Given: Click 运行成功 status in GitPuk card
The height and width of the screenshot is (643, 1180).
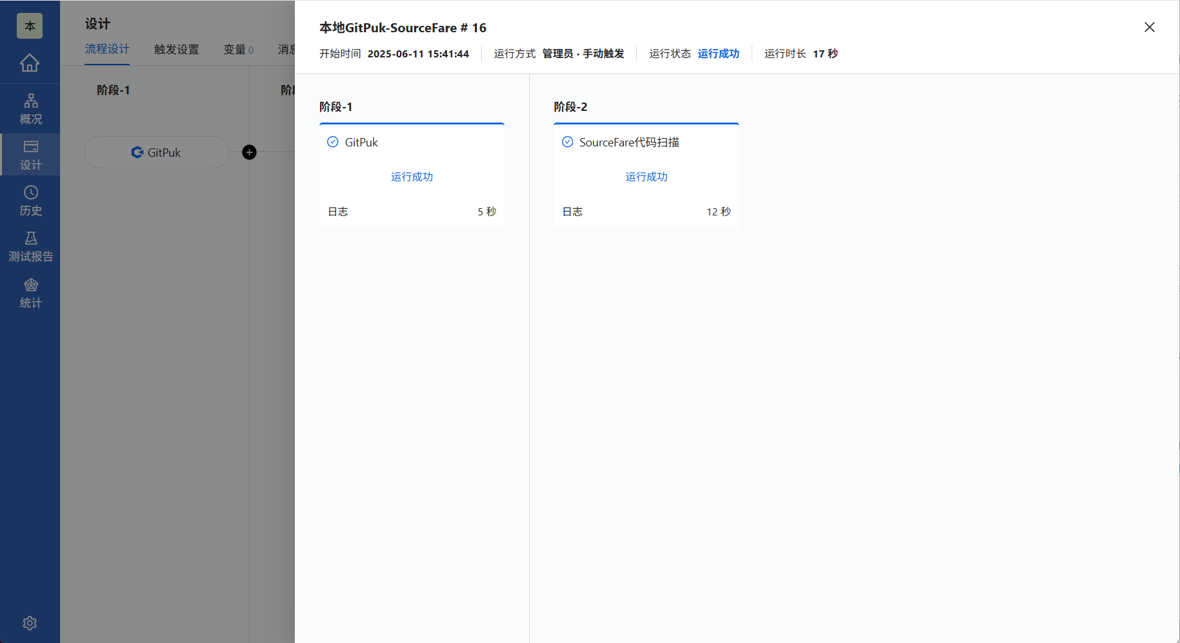Looking at the screenshot, I should pos(412,177).
